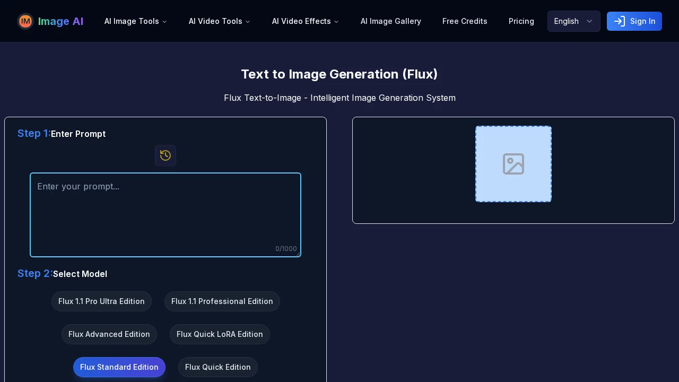This screenshot has width=679, height=382.
Task: Select Flux 1.1 Professional Edition
Action: point(222,301)
